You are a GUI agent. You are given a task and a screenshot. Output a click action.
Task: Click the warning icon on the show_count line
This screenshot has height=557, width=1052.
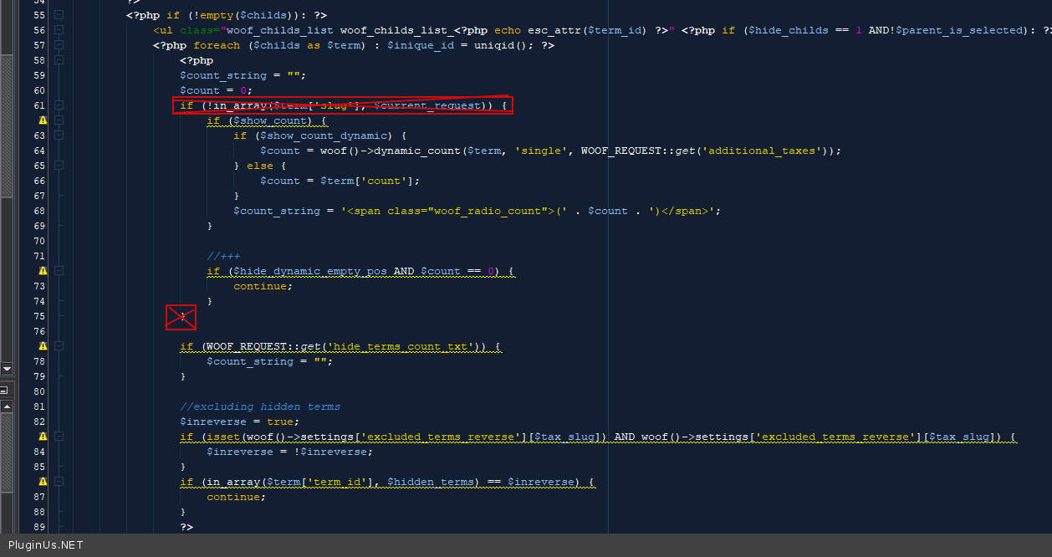click(x=43, y=120)
